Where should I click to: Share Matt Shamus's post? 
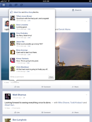75,113
